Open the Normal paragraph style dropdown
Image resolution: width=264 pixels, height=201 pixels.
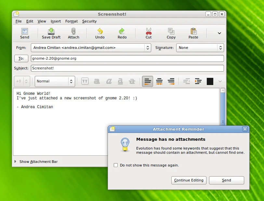[55, 81]
